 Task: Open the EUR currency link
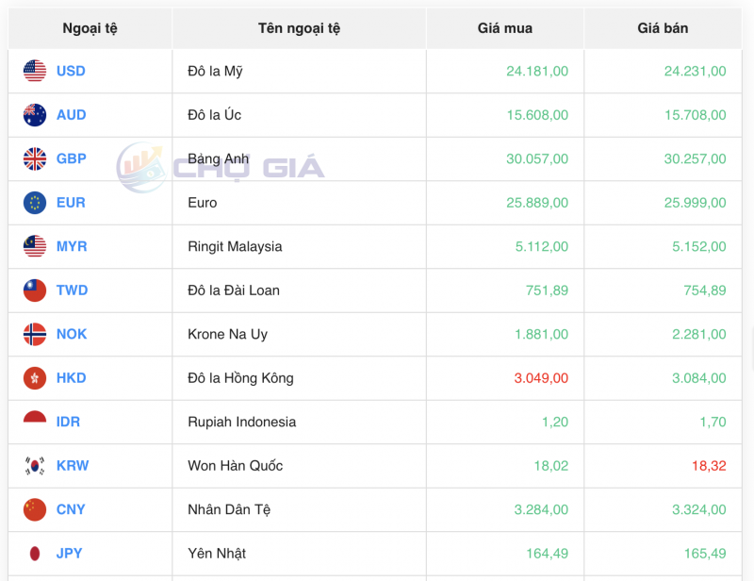[x=71, y=202]
